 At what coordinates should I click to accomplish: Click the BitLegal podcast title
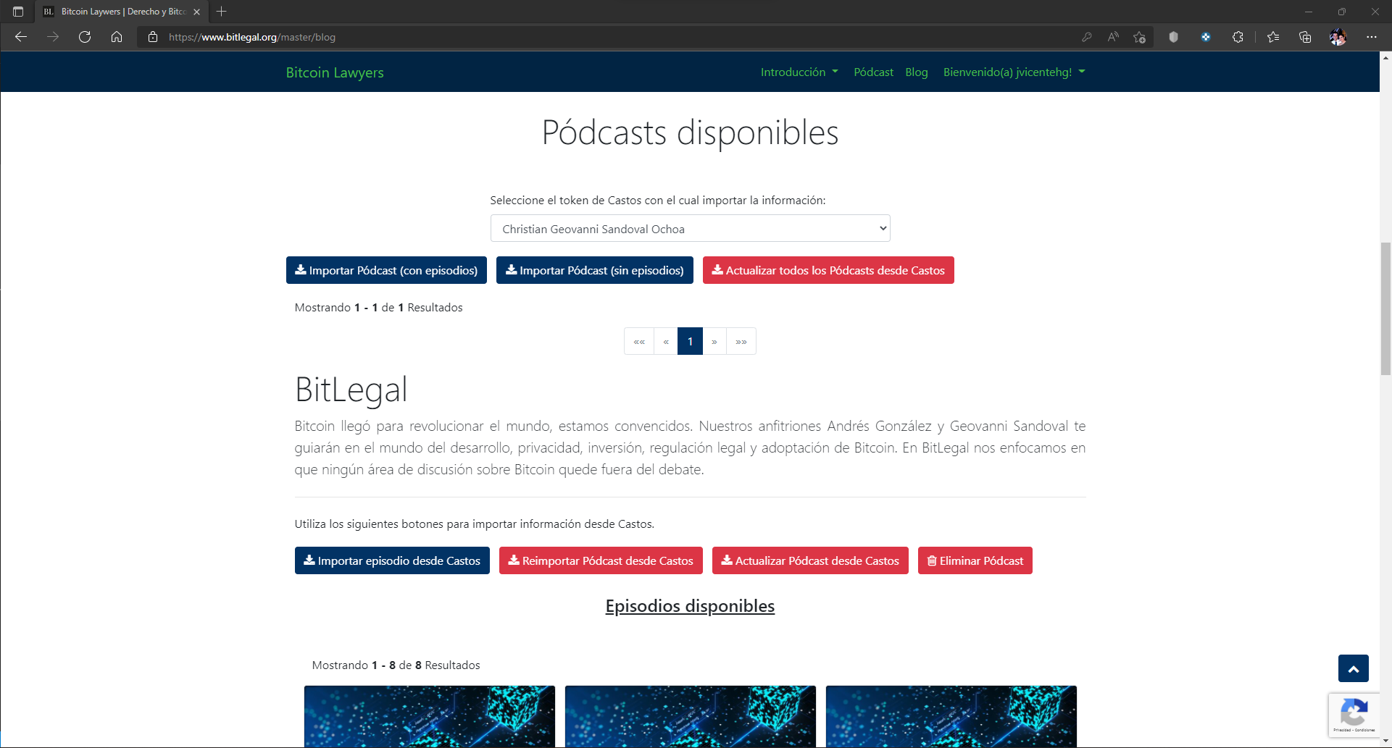click(351, 390)
